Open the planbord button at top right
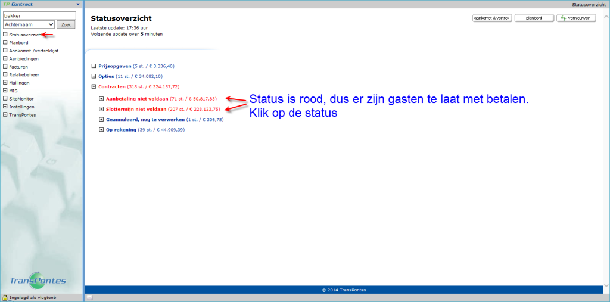The image size is (610, 302). coord(534,18)
